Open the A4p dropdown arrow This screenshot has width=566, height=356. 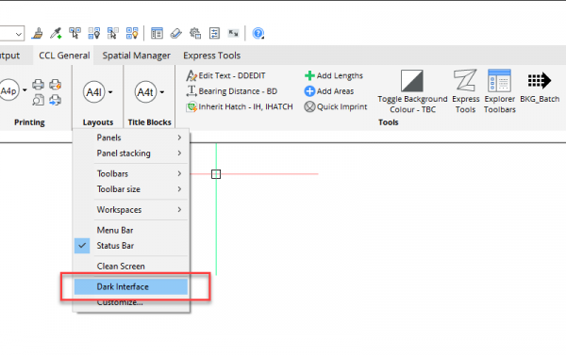click(x=25, y=90)
